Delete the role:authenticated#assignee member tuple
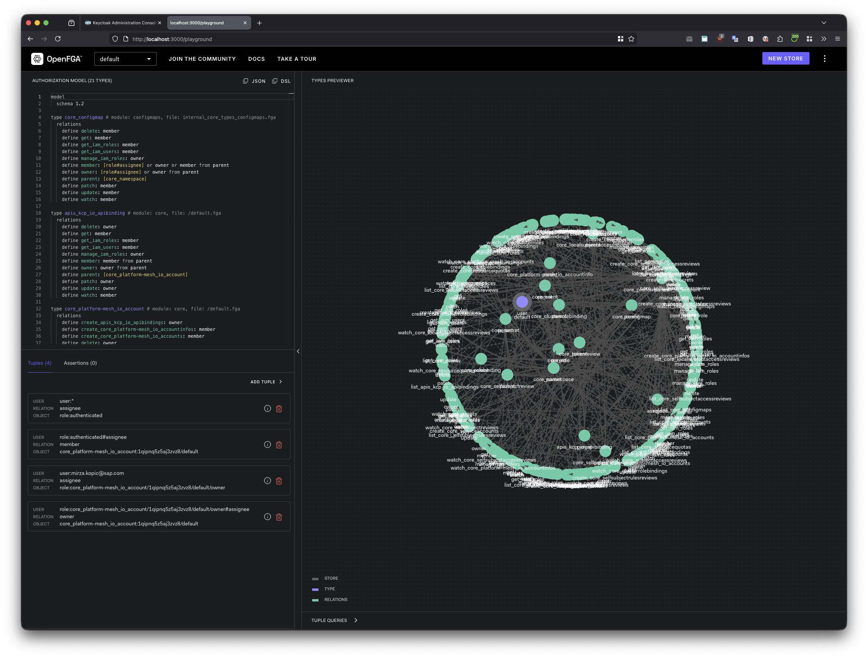868x658 pixels. click(x=279, y=444)
